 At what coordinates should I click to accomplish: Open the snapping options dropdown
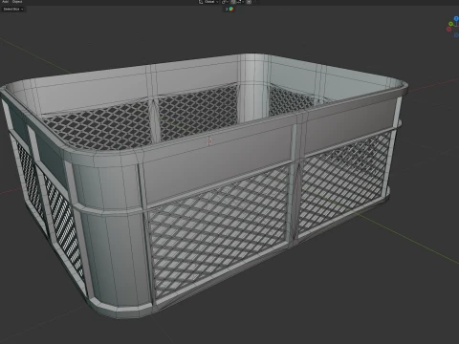pyautogui.click(x=240, y=2)
